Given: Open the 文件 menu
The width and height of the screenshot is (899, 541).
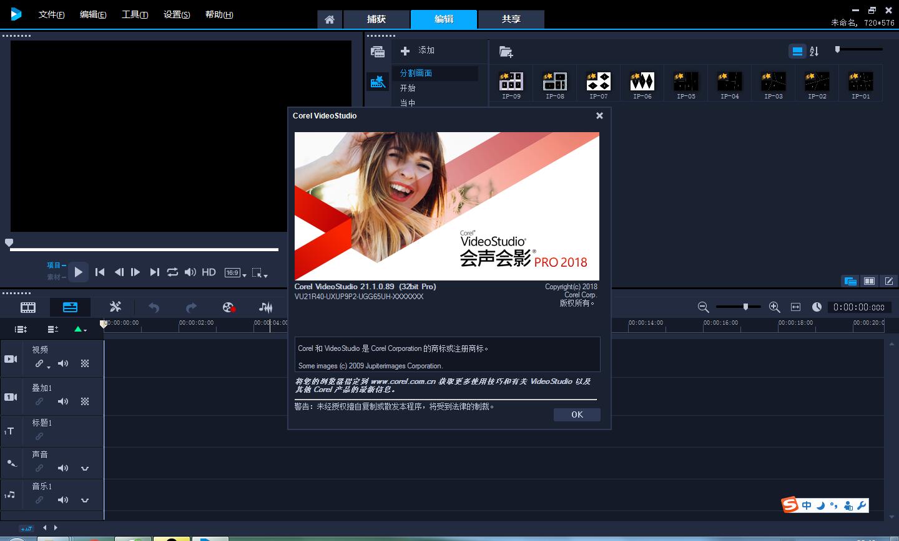Looking at the screenshot, I should tap(51, 14).
